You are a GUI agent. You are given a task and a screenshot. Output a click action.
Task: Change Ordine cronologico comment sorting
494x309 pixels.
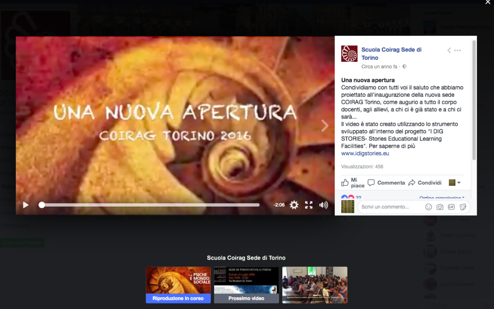(x=442, y=198)
